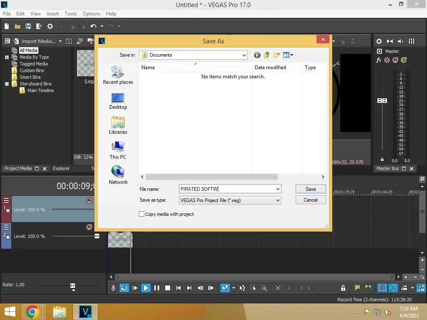Expand the Media By Type tree node
The width and height of the screenshot is (427, 320).
pos(7,57)
